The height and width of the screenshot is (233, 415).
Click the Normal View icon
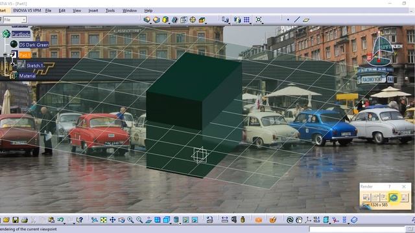coord(148,220)
